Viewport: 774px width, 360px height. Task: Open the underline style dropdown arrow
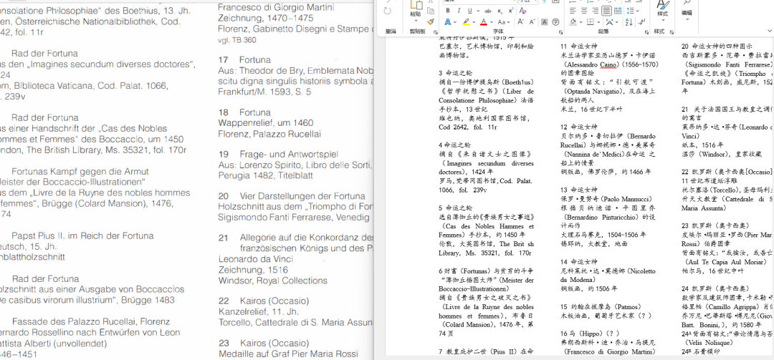pos(478,11)
